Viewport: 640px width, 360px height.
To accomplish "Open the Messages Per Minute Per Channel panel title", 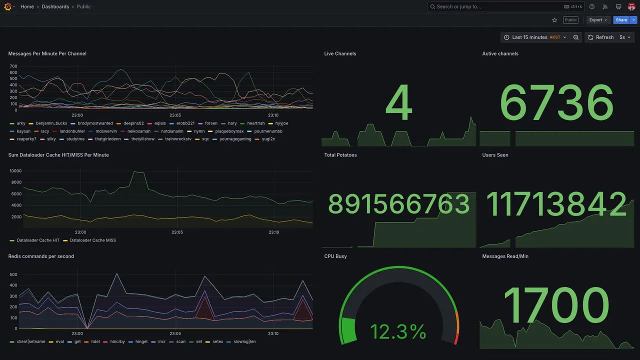I will click(x=47, y=53).
